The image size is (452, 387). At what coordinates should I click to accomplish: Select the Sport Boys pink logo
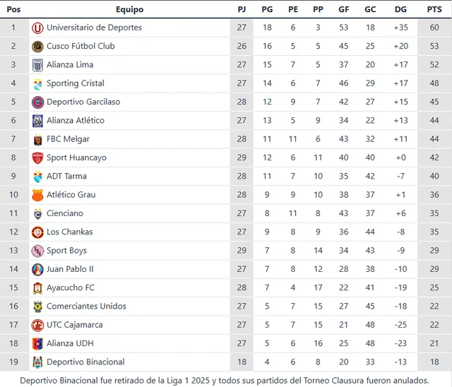[37, 251]
